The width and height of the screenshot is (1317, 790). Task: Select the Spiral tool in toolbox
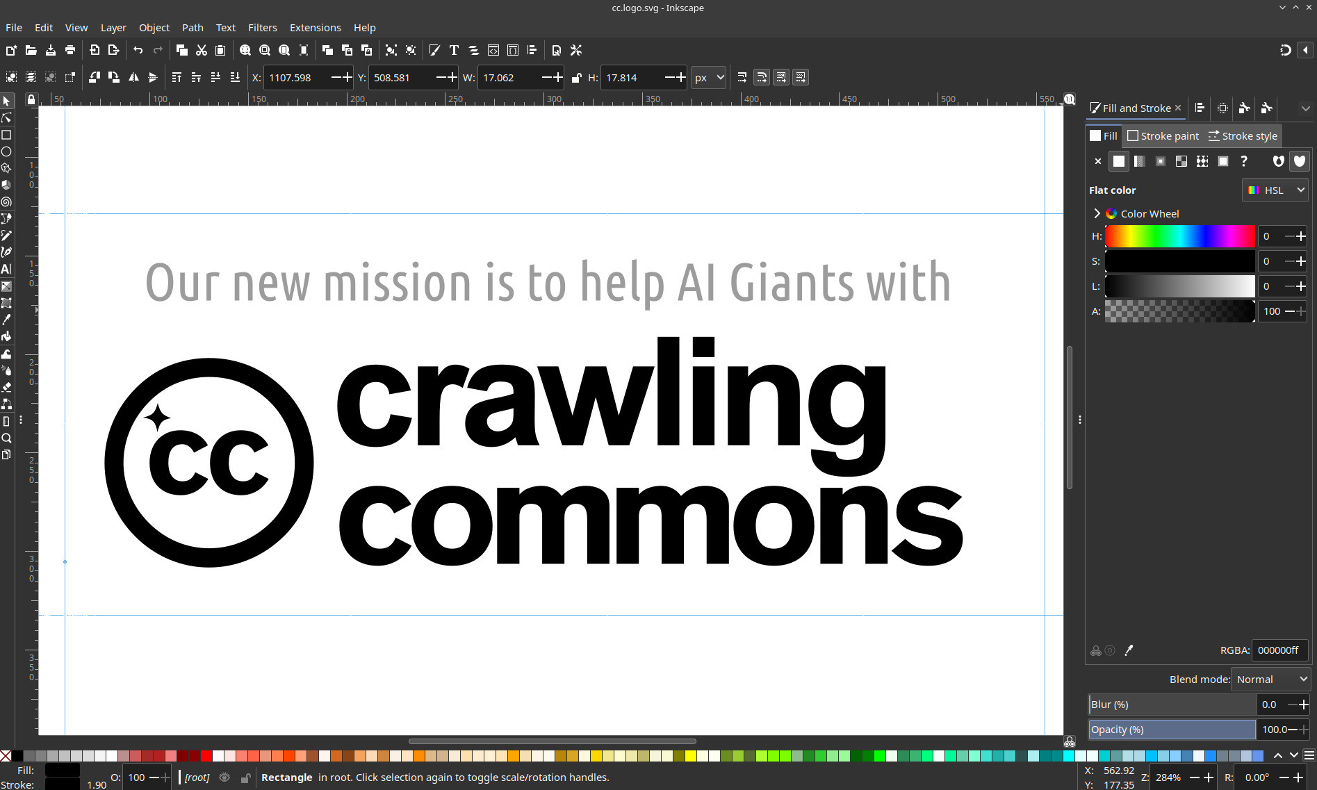[6, 202]
